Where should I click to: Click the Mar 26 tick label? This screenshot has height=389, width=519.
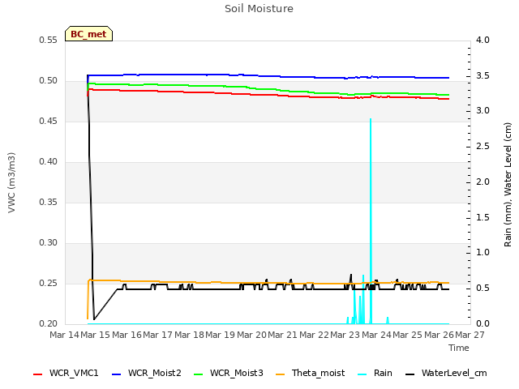pos(439,335)
